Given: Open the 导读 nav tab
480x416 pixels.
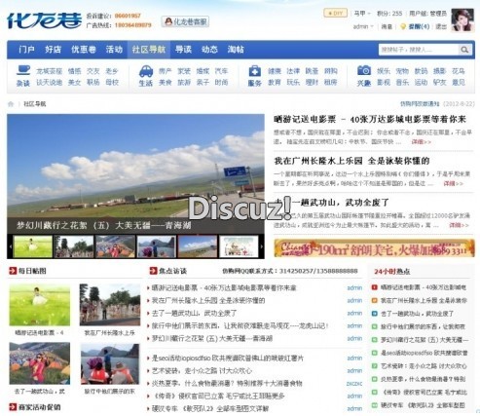Looking at the screenshot, I should point(183,50).
